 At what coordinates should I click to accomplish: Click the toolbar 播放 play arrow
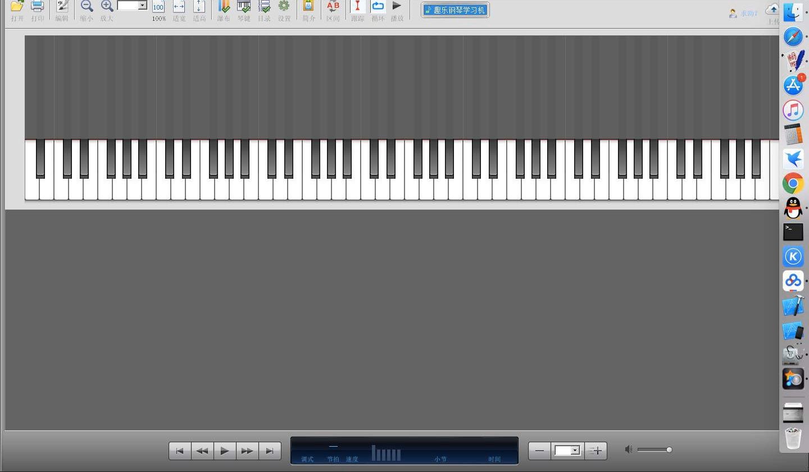click(397, 10)
